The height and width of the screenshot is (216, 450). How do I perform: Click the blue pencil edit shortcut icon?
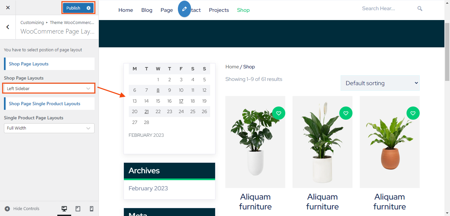point(184,9)
